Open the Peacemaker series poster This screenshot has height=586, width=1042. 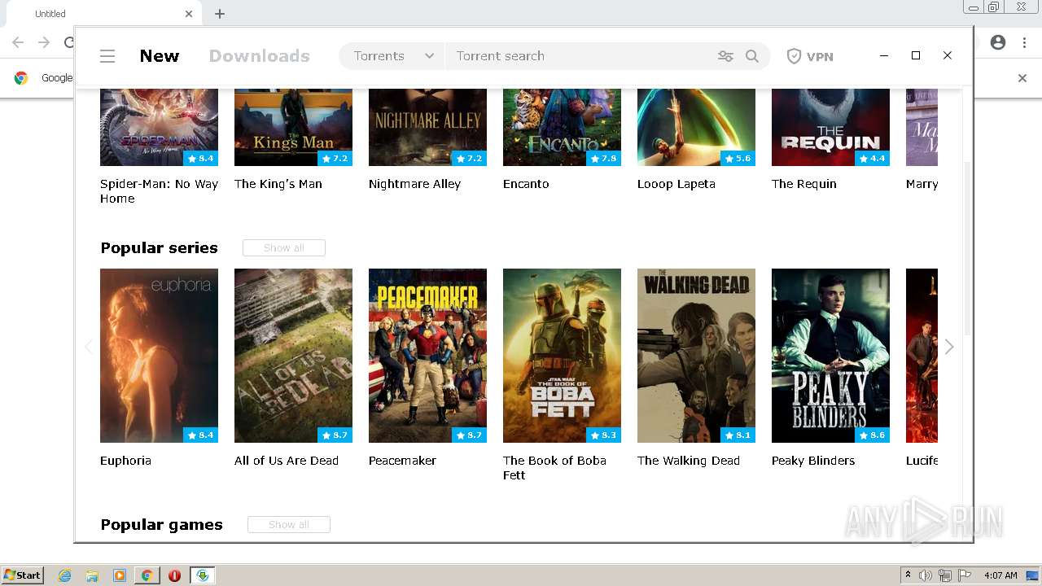pos(427,356)
